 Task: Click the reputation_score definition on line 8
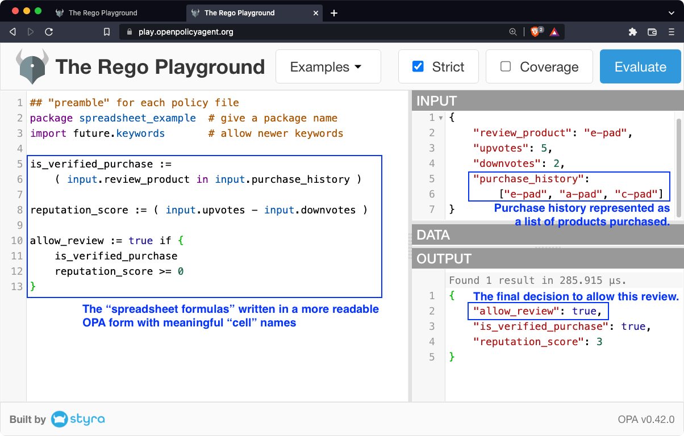[199, 210]
